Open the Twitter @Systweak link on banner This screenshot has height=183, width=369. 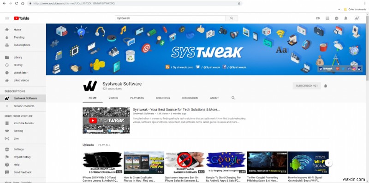point(208,67)
